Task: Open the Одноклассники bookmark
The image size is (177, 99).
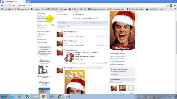Action: coord(22,9)
